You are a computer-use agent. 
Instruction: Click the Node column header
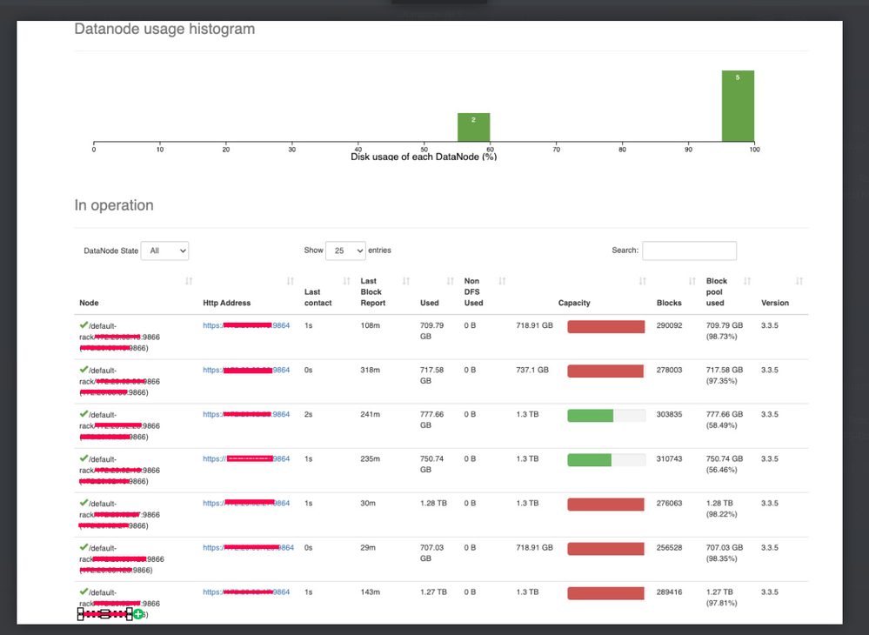[x=89, y=303]
